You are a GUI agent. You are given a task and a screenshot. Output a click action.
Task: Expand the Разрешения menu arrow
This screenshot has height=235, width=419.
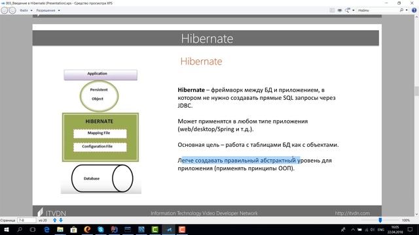tap(59, 10)
